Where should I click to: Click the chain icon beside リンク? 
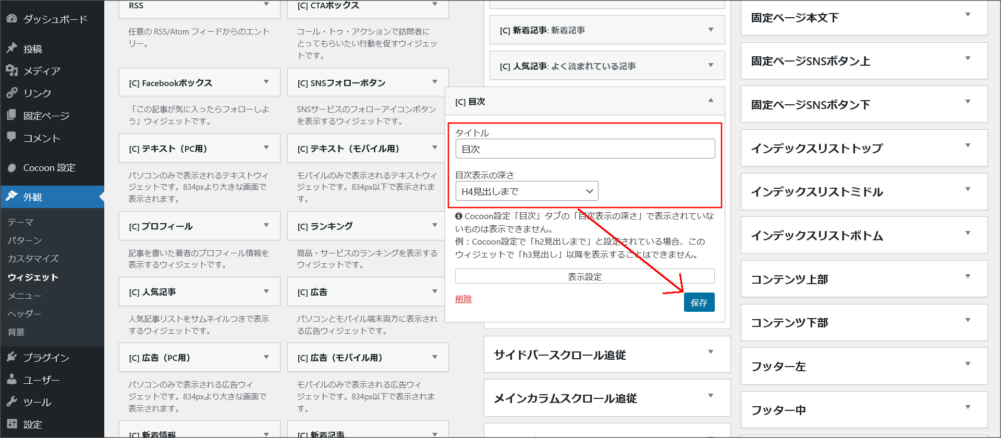coord(12,93)
